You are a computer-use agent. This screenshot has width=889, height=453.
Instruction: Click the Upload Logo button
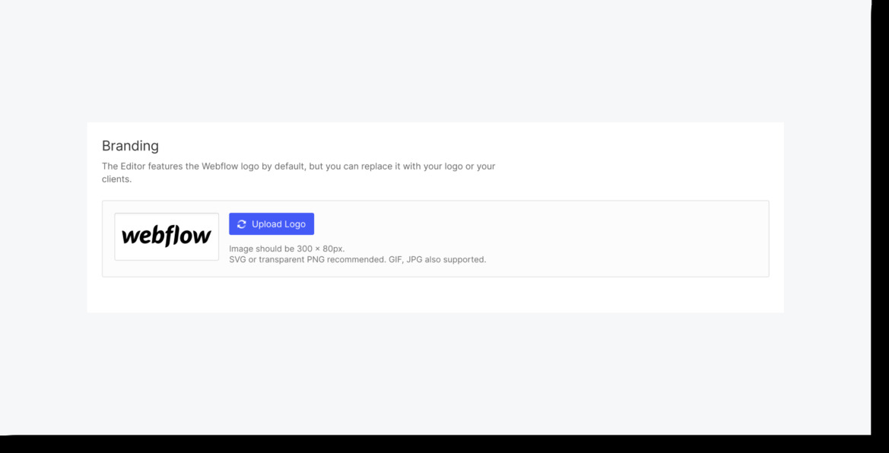[271, 224]
